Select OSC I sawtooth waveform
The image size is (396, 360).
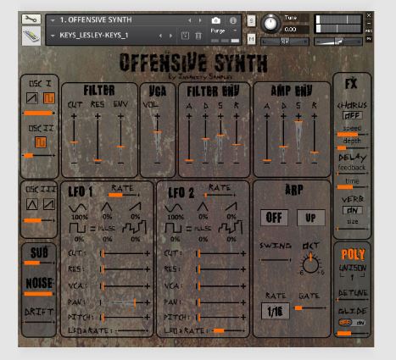tap(32, 98)
